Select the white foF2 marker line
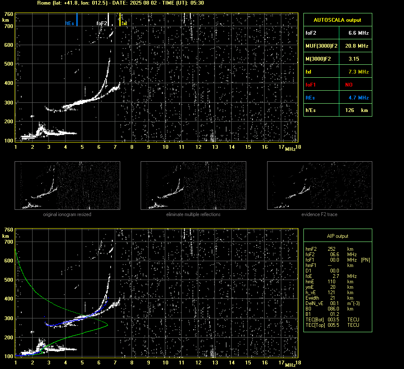Image resolution: width=404 pixels, height=369 pixels. click(x=108, y=20)
